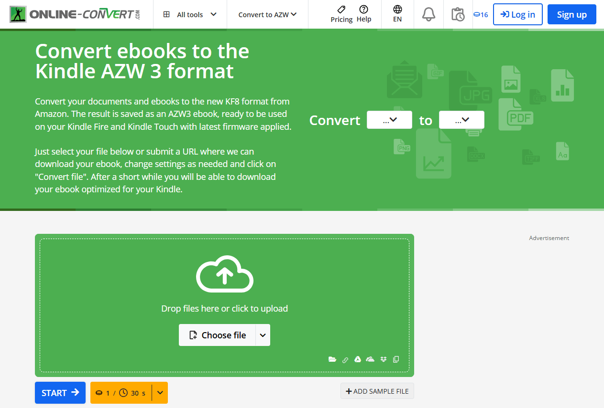Click the Online-Convert.com logo
The width and height of the screenshot is (604, 408).
pyautogui.click(x=75, y=14)
